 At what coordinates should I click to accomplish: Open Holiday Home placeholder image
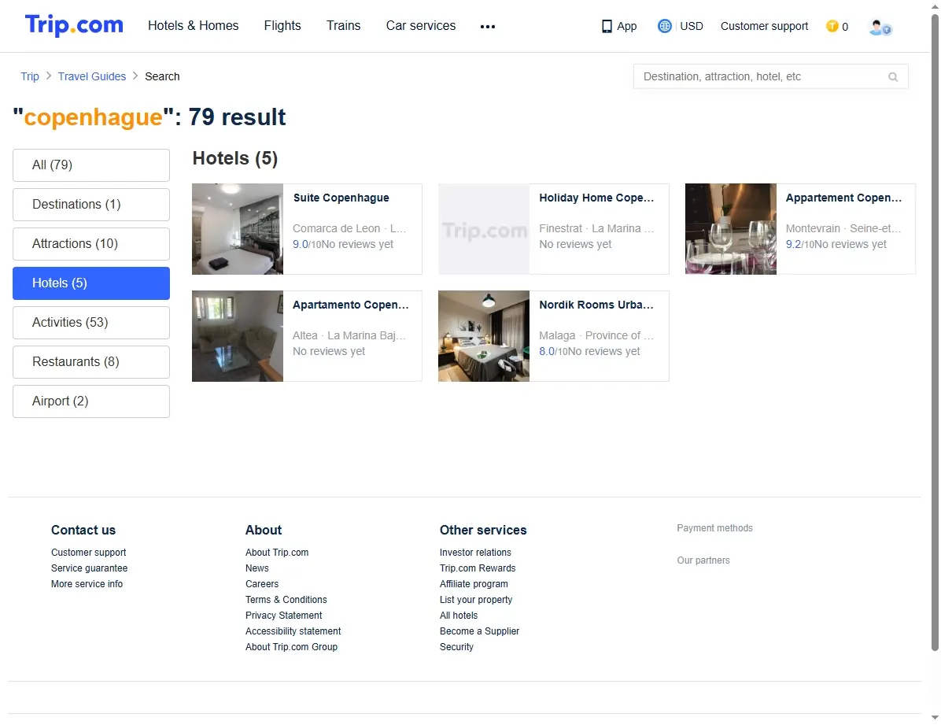tap(484, 229)
